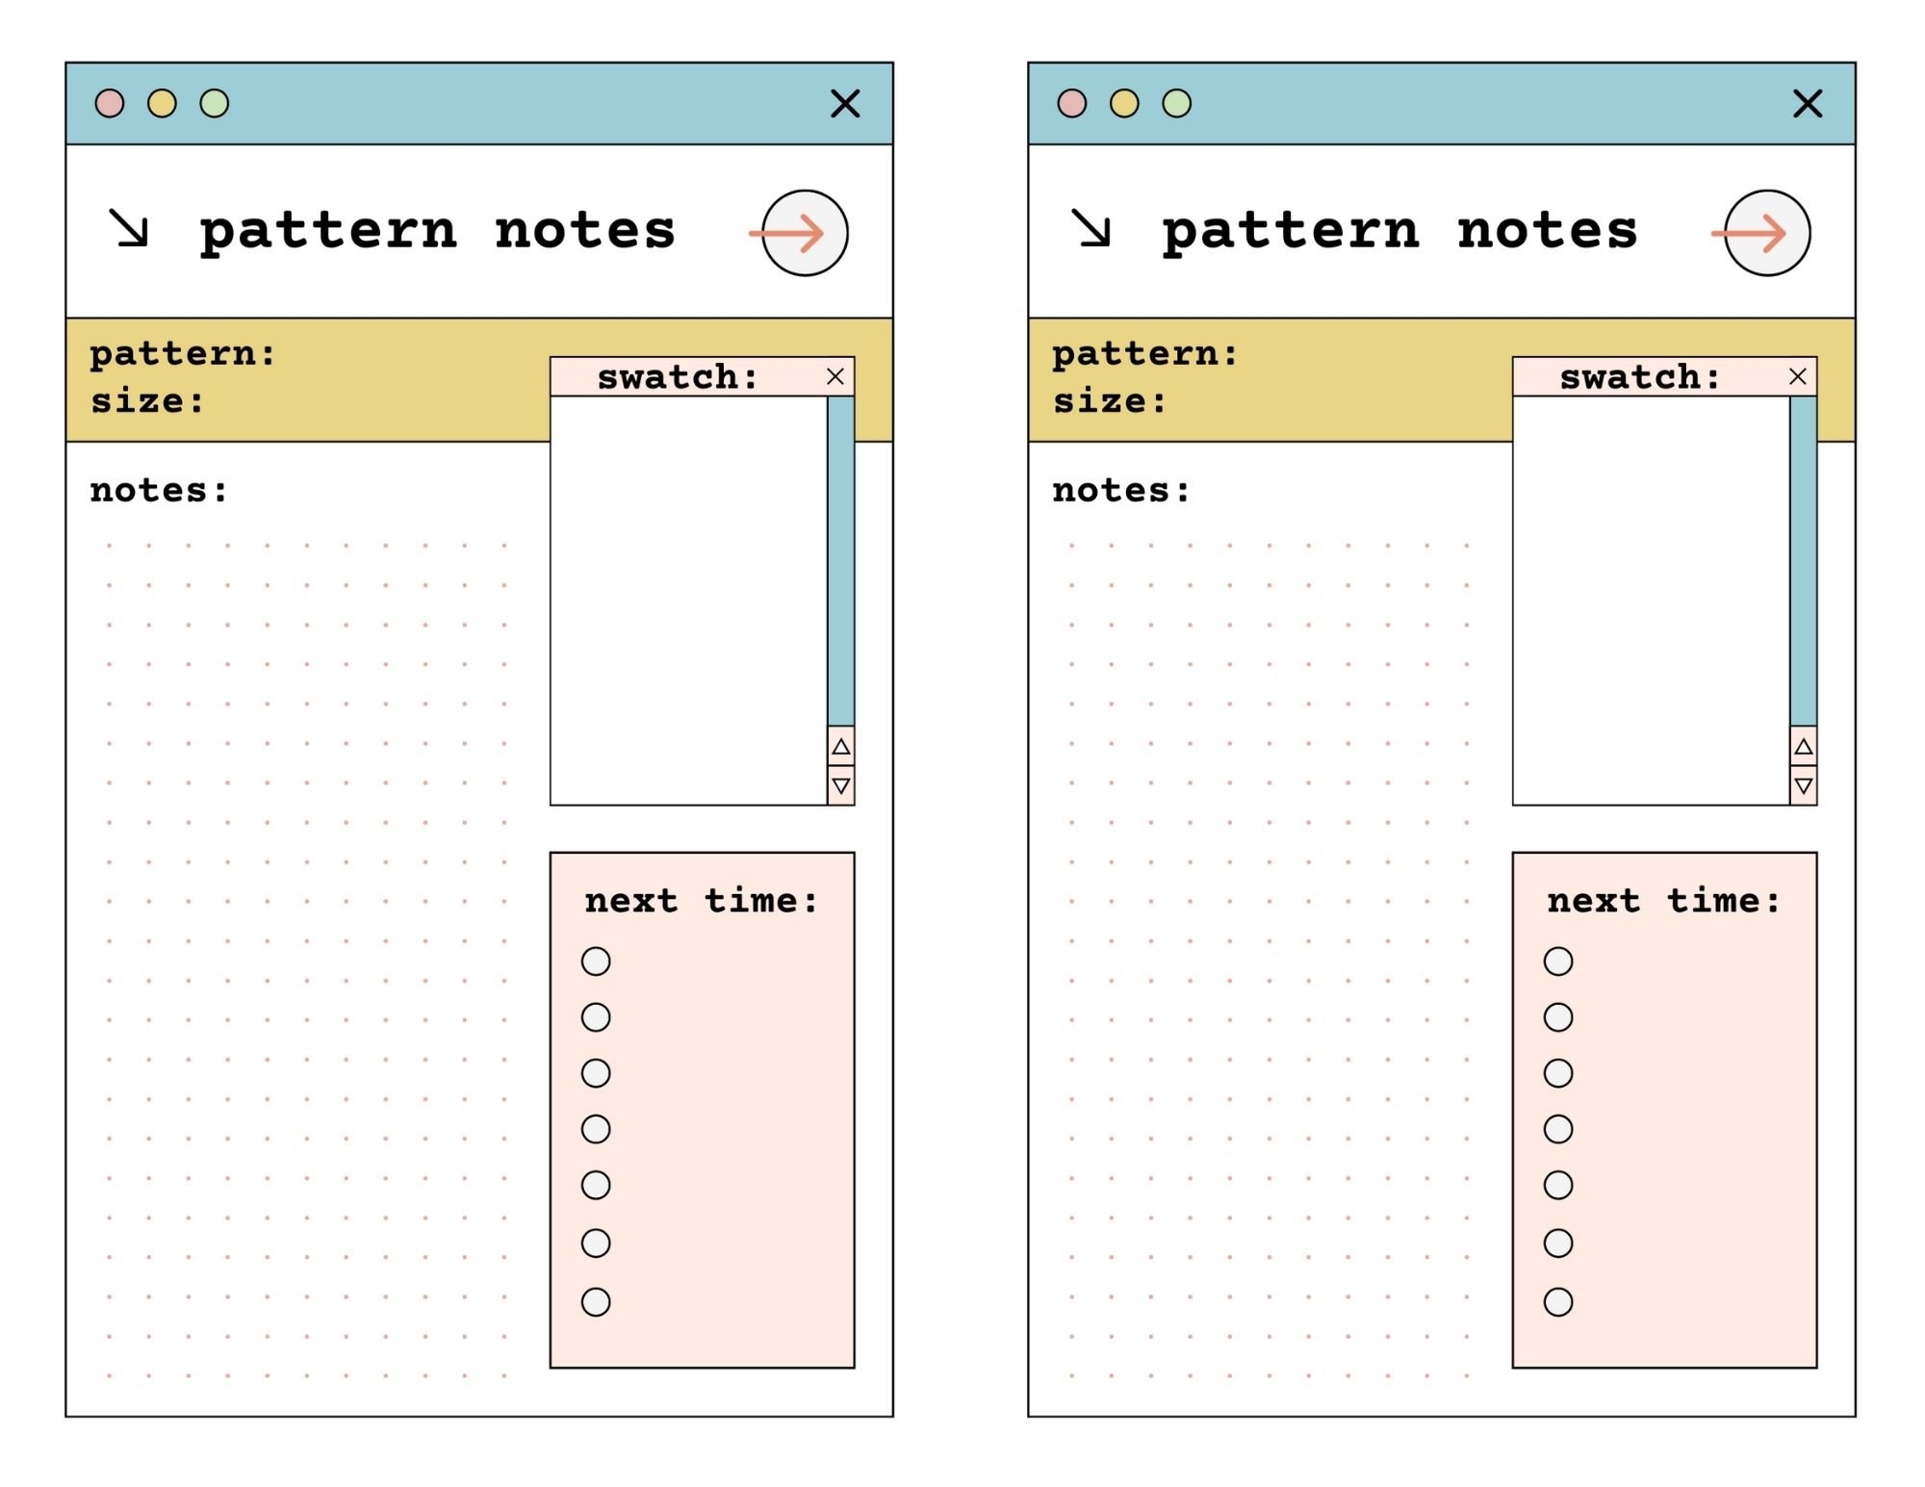Screen dimensions: 1925x1487
Task: Click scroll down triangle in left swatch panel
Action: (x=840, y=785)
